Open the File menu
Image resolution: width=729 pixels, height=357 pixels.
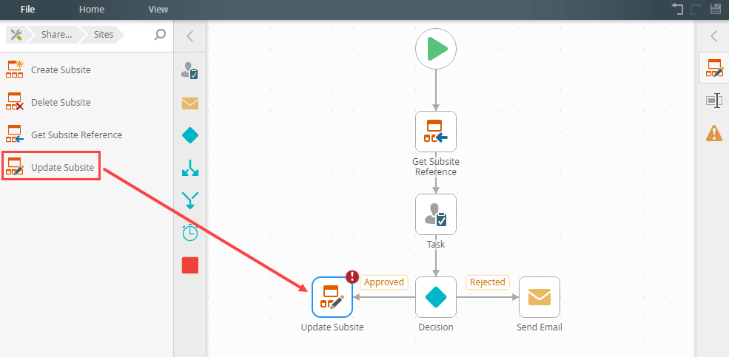point(28,10)
